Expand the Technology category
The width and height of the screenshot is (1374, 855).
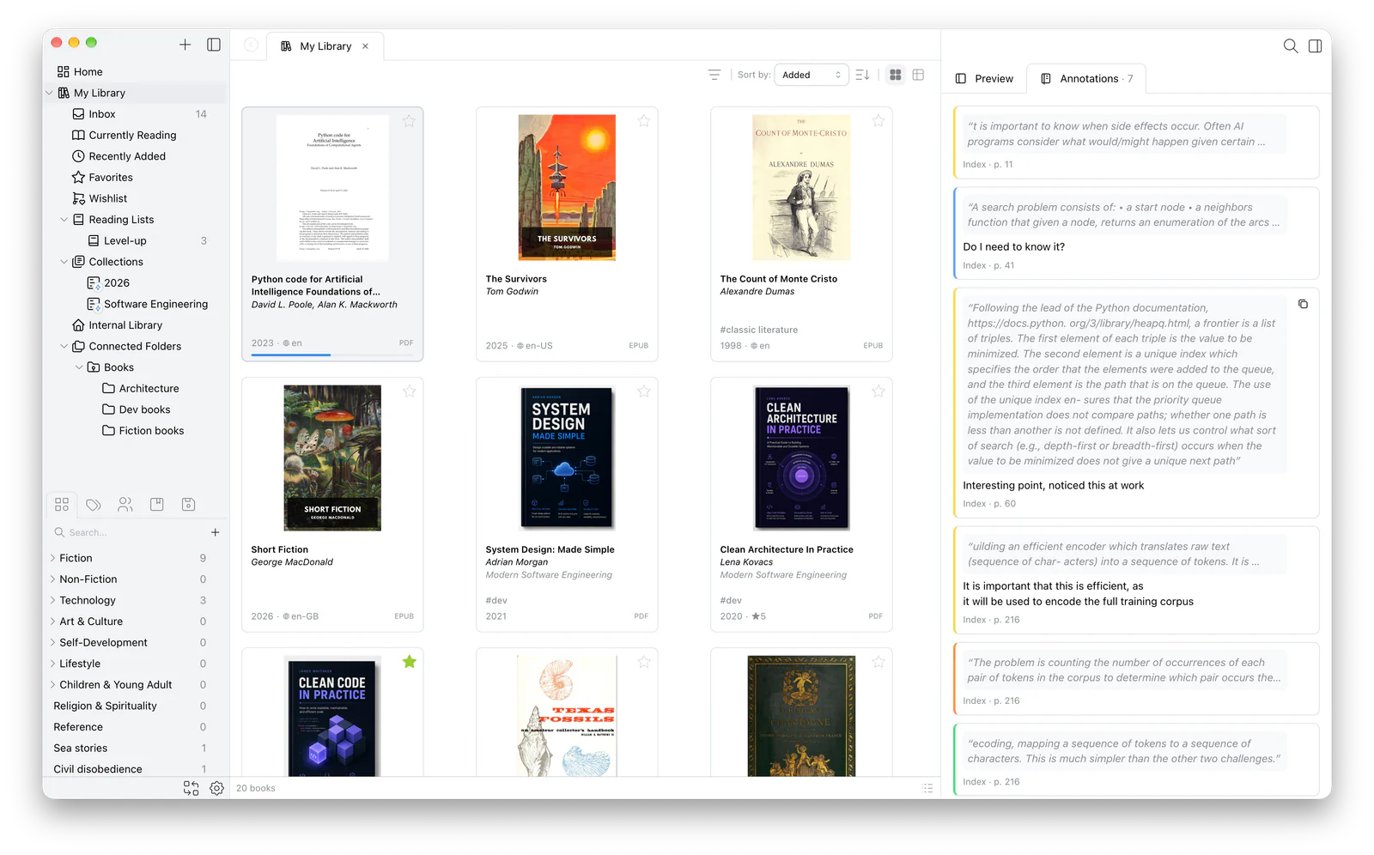tap(52, 600)
